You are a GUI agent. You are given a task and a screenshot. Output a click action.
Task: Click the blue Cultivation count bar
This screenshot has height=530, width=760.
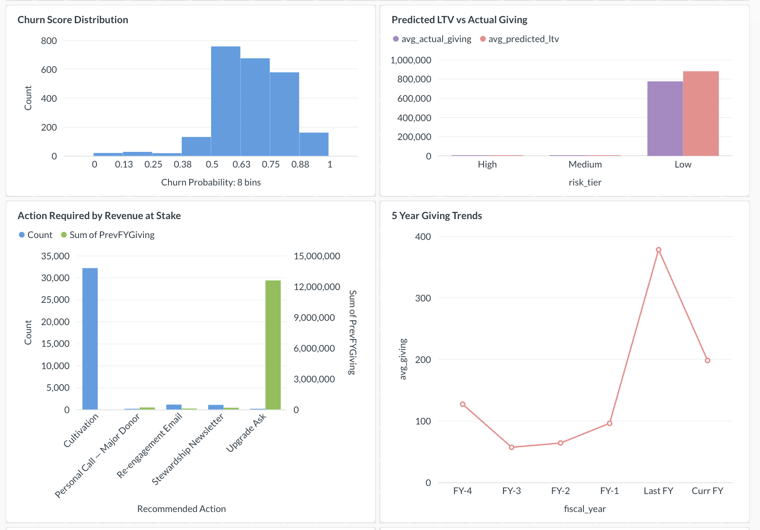coord(90,339)
